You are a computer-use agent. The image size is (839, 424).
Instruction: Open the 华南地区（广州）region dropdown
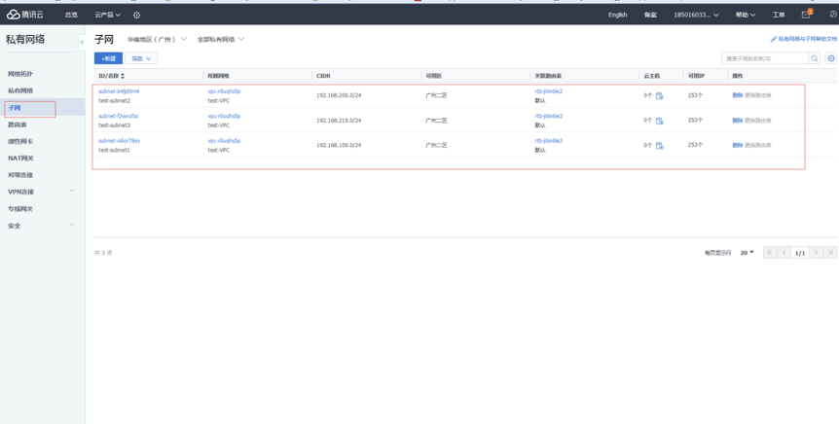point(156,40)
